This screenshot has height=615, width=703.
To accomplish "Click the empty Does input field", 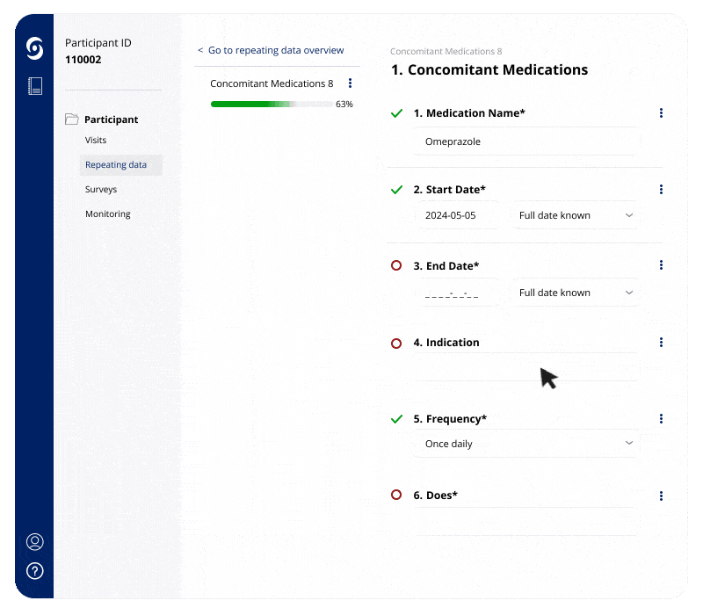I will (x=525, y=521).
